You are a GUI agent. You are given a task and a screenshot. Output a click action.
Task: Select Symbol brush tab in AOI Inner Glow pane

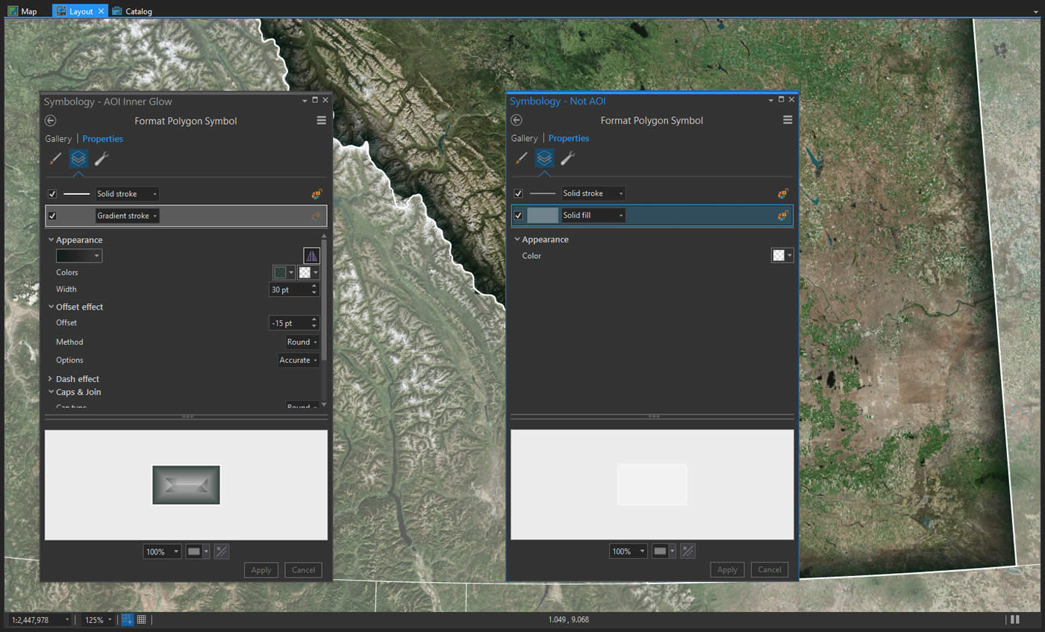coord(55,158)
